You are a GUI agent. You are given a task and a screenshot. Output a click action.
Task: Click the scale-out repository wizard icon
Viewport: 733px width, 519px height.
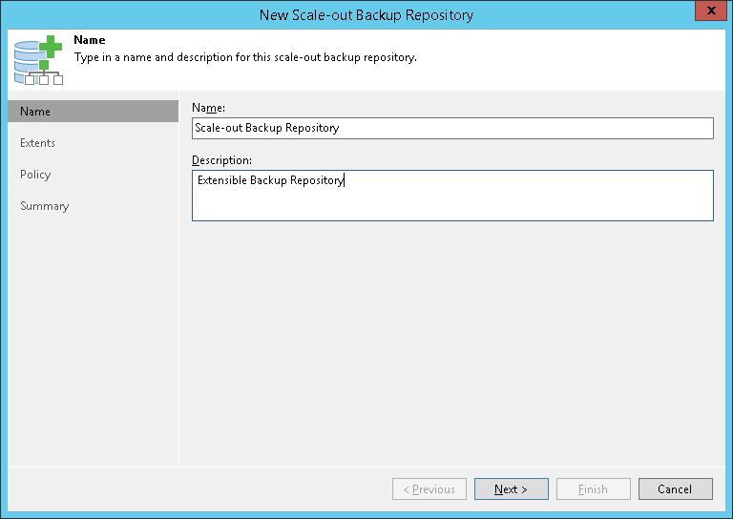tap(38, 59)
